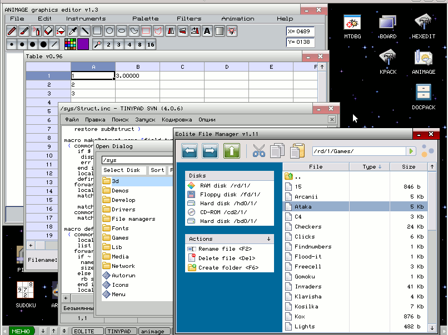Select the Spray can tool in ANIMAGE
Screen dimensions: 448x335
(x=36, y=31)
